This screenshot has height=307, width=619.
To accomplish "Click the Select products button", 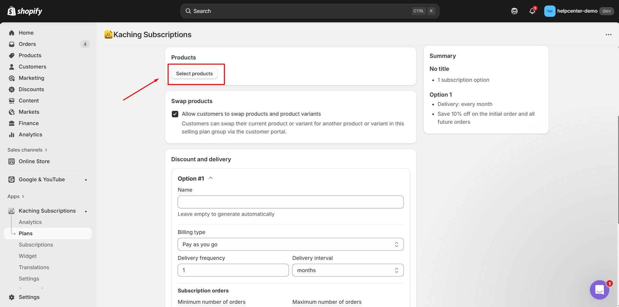I will coord(194,73).
